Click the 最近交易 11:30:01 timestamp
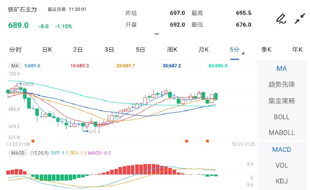Screen dimensions: 310x190 click(x=67, y=9)
